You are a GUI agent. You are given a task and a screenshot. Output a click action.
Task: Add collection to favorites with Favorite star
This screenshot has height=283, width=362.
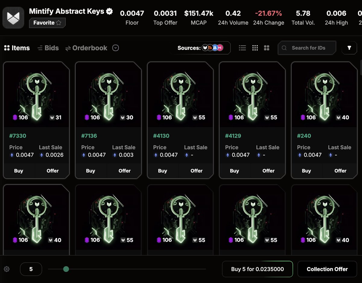47,23
